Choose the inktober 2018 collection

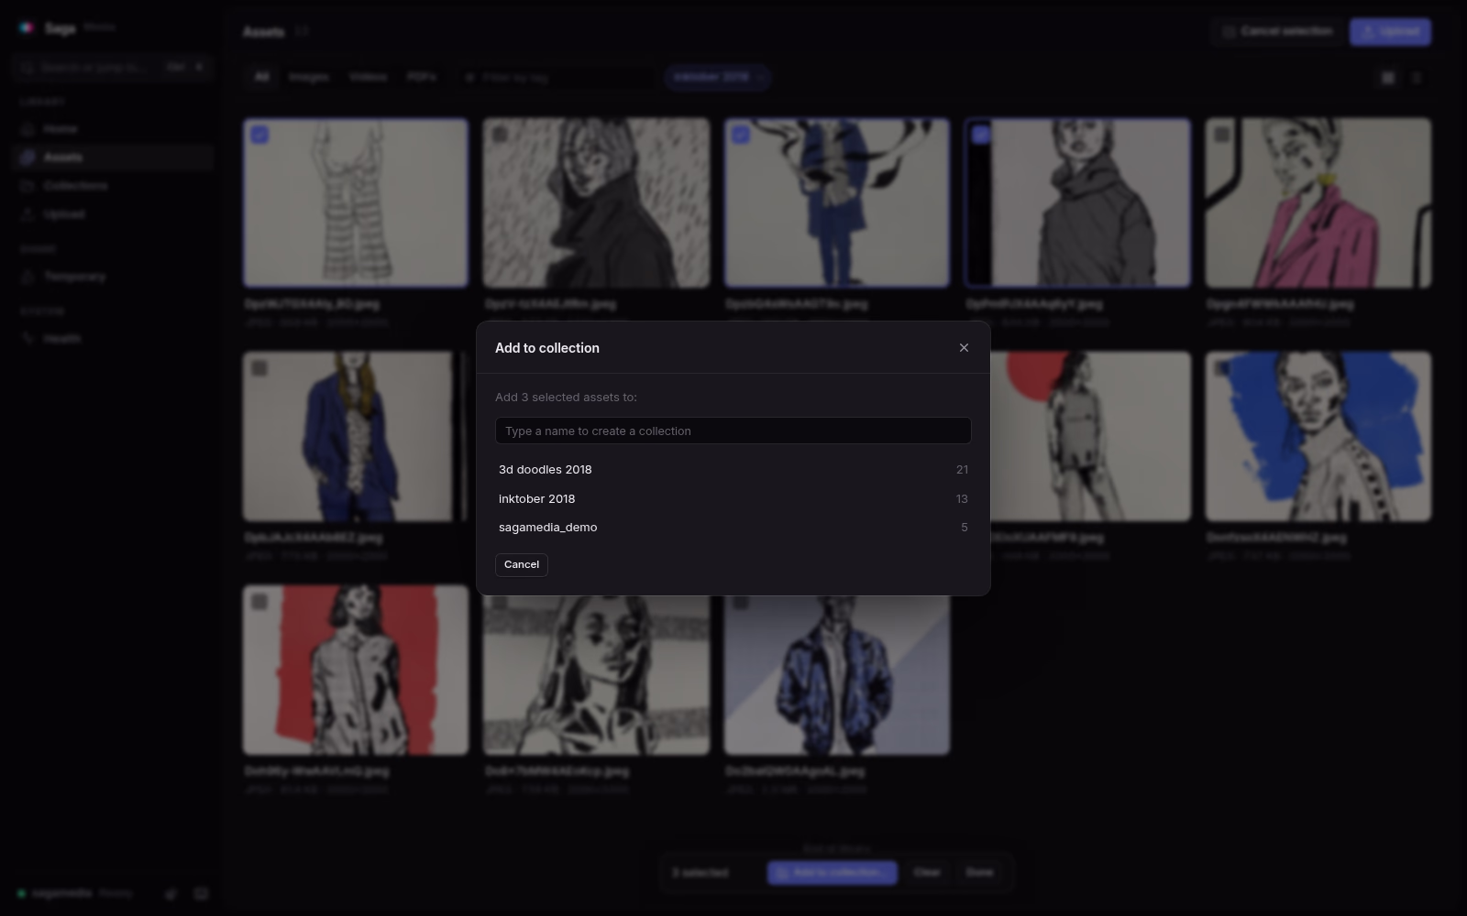[733, 499]
